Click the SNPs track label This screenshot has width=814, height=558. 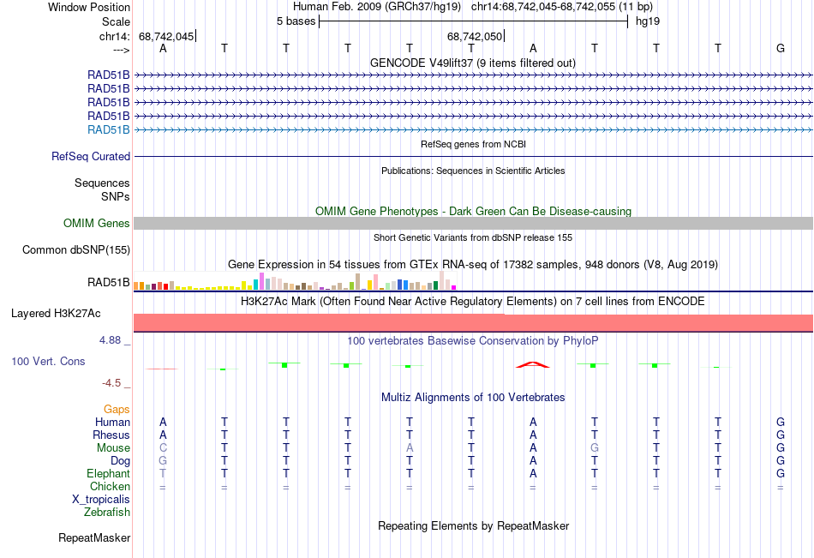coord(116,196)
